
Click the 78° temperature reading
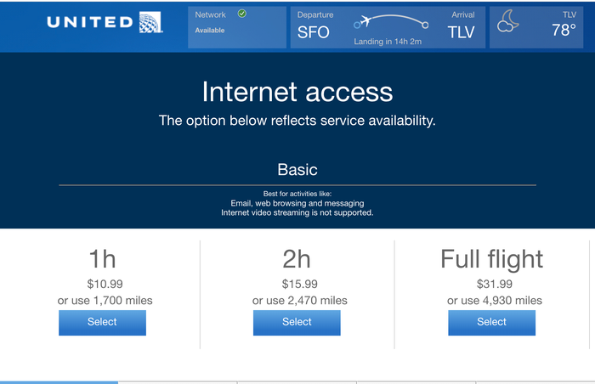pyautogui.click(x=564, y=31)
